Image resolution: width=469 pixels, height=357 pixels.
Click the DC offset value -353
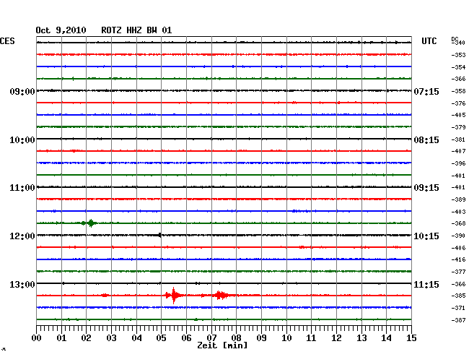pyautogui.click(x=458, y=55)
